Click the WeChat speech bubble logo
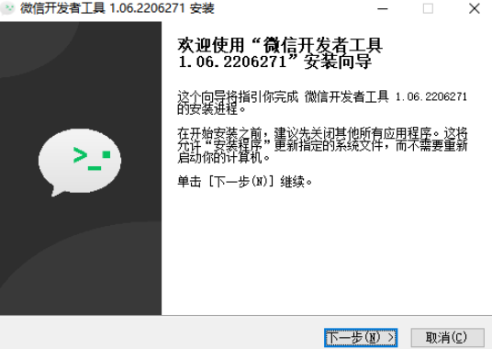 click(x=80, y=162)
